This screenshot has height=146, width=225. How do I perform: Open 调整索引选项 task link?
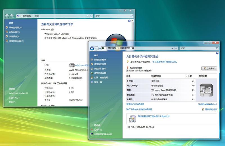pos(100,69)
